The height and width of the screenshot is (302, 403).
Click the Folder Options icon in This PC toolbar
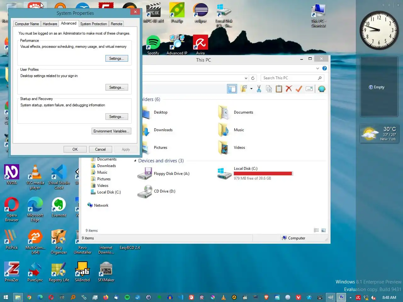click(x=244, y=89)
